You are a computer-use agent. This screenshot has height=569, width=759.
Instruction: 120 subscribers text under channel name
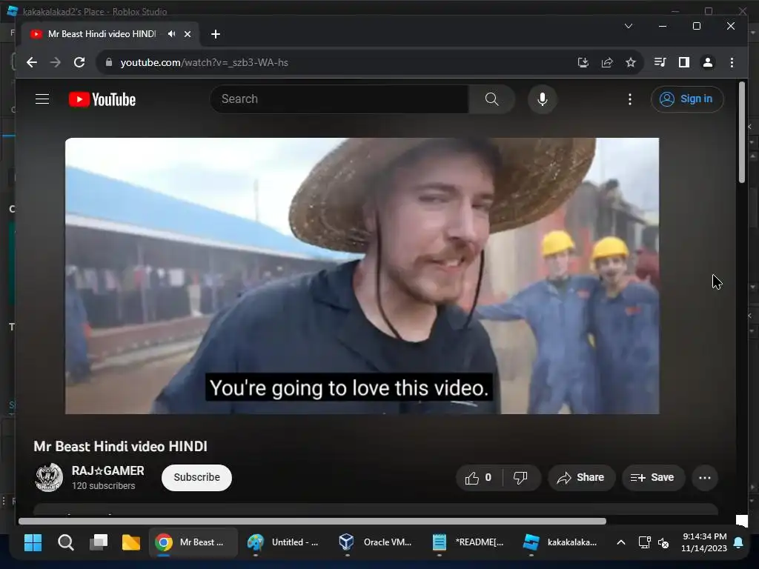point(104,486)
